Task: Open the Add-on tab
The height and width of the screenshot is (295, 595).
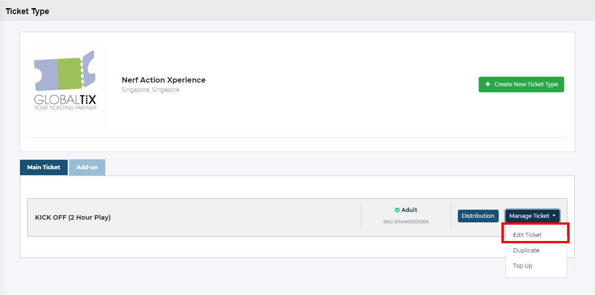Action: [x=87, y=167]
